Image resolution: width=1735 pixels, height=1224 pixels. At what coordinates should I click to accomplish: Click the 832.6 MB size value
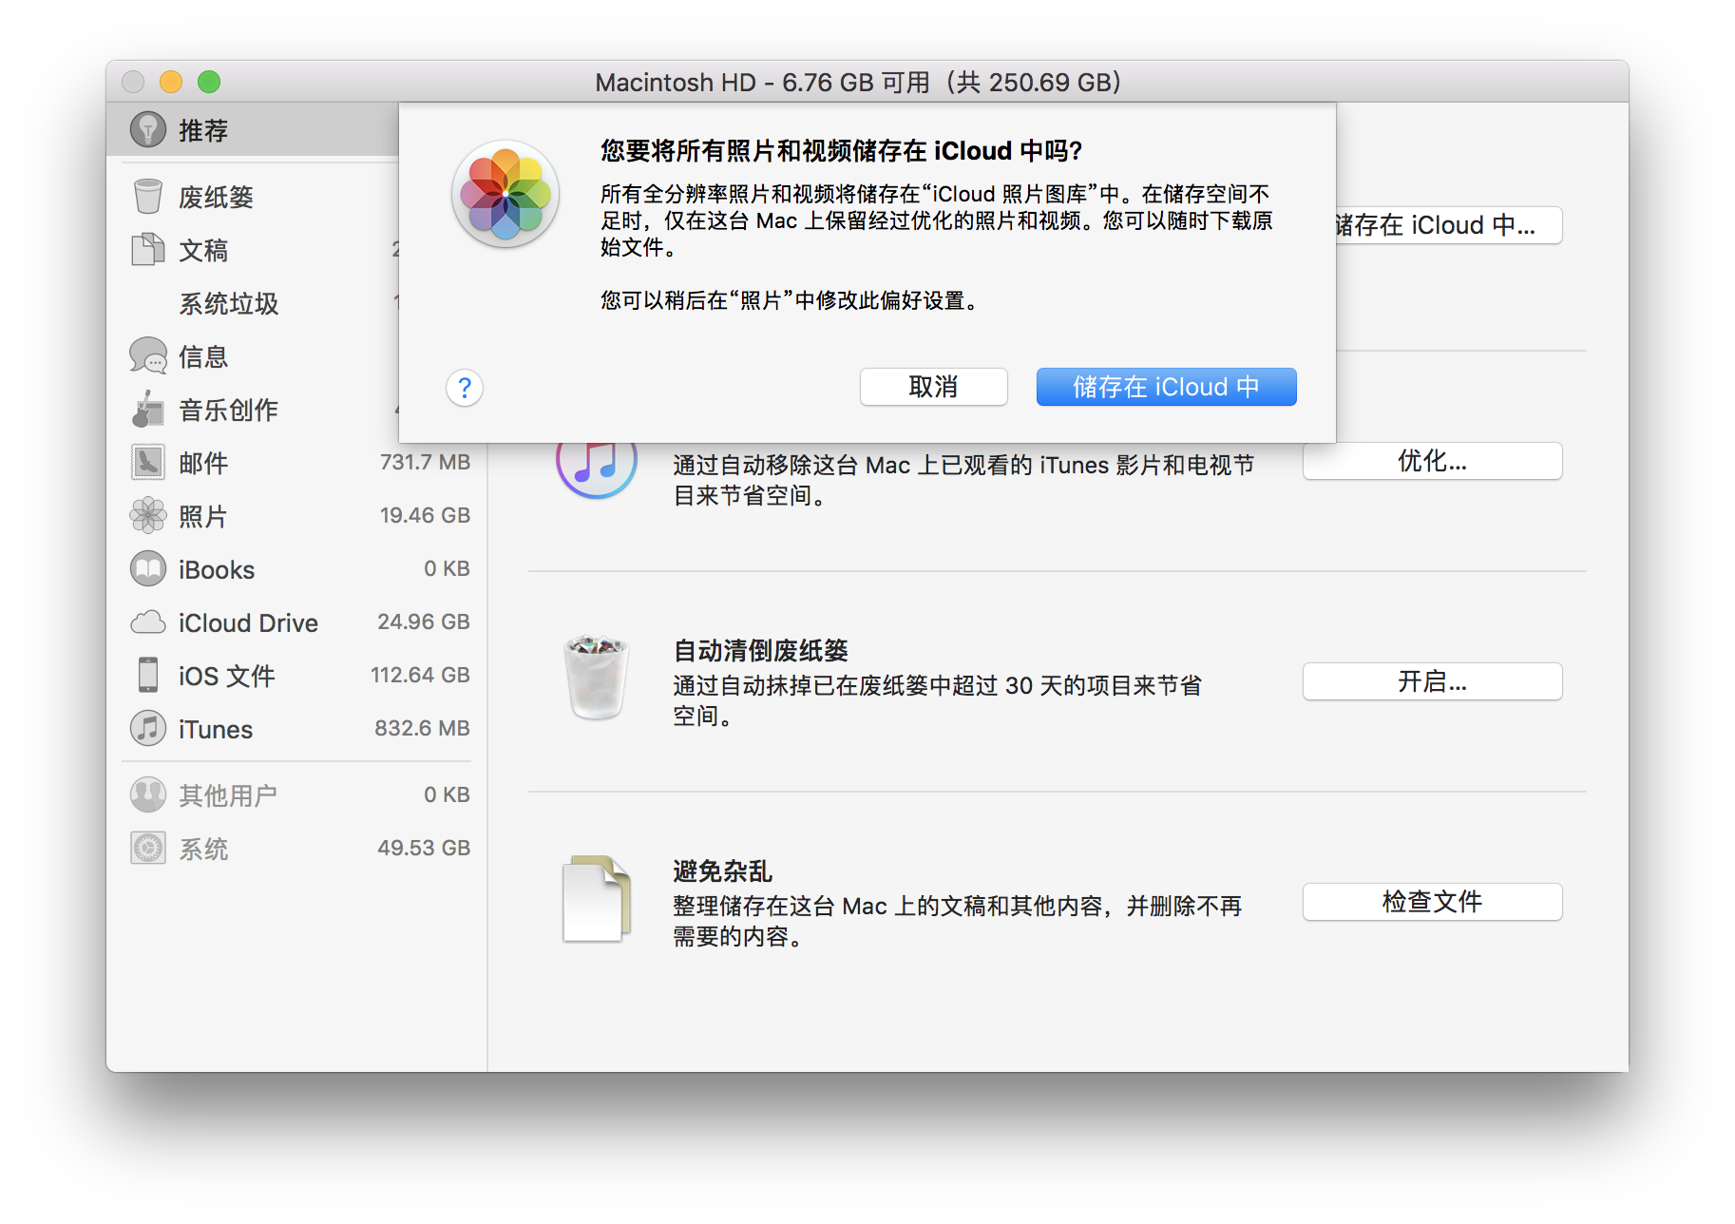point(422,728)
